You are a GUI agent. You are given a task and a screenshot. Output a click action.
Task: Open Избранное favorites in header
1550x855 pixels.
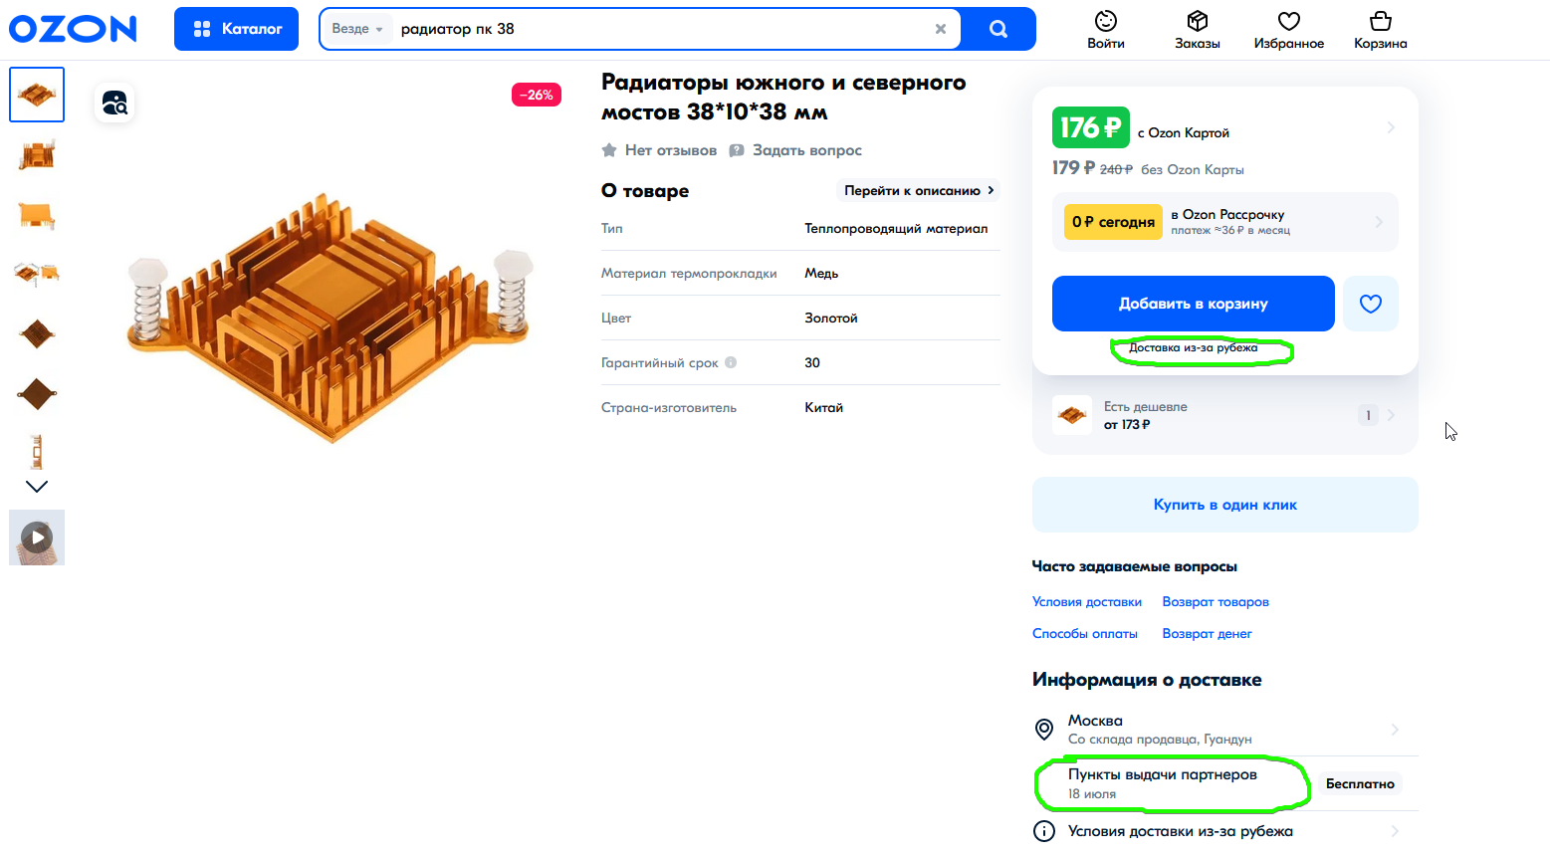click(1288, 29)
